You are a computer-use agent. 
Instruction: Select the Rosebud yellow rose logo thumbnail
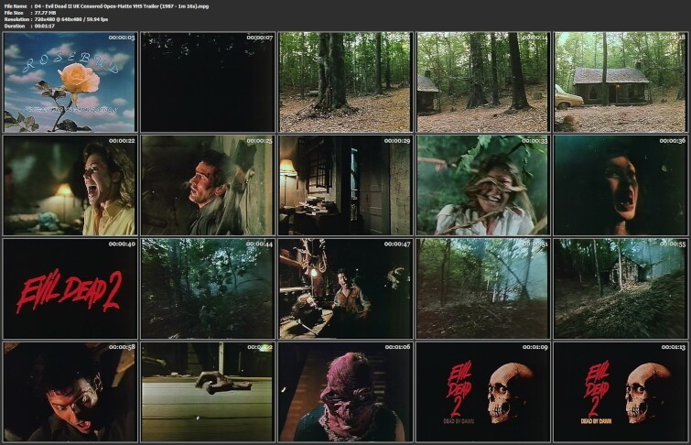70,82
